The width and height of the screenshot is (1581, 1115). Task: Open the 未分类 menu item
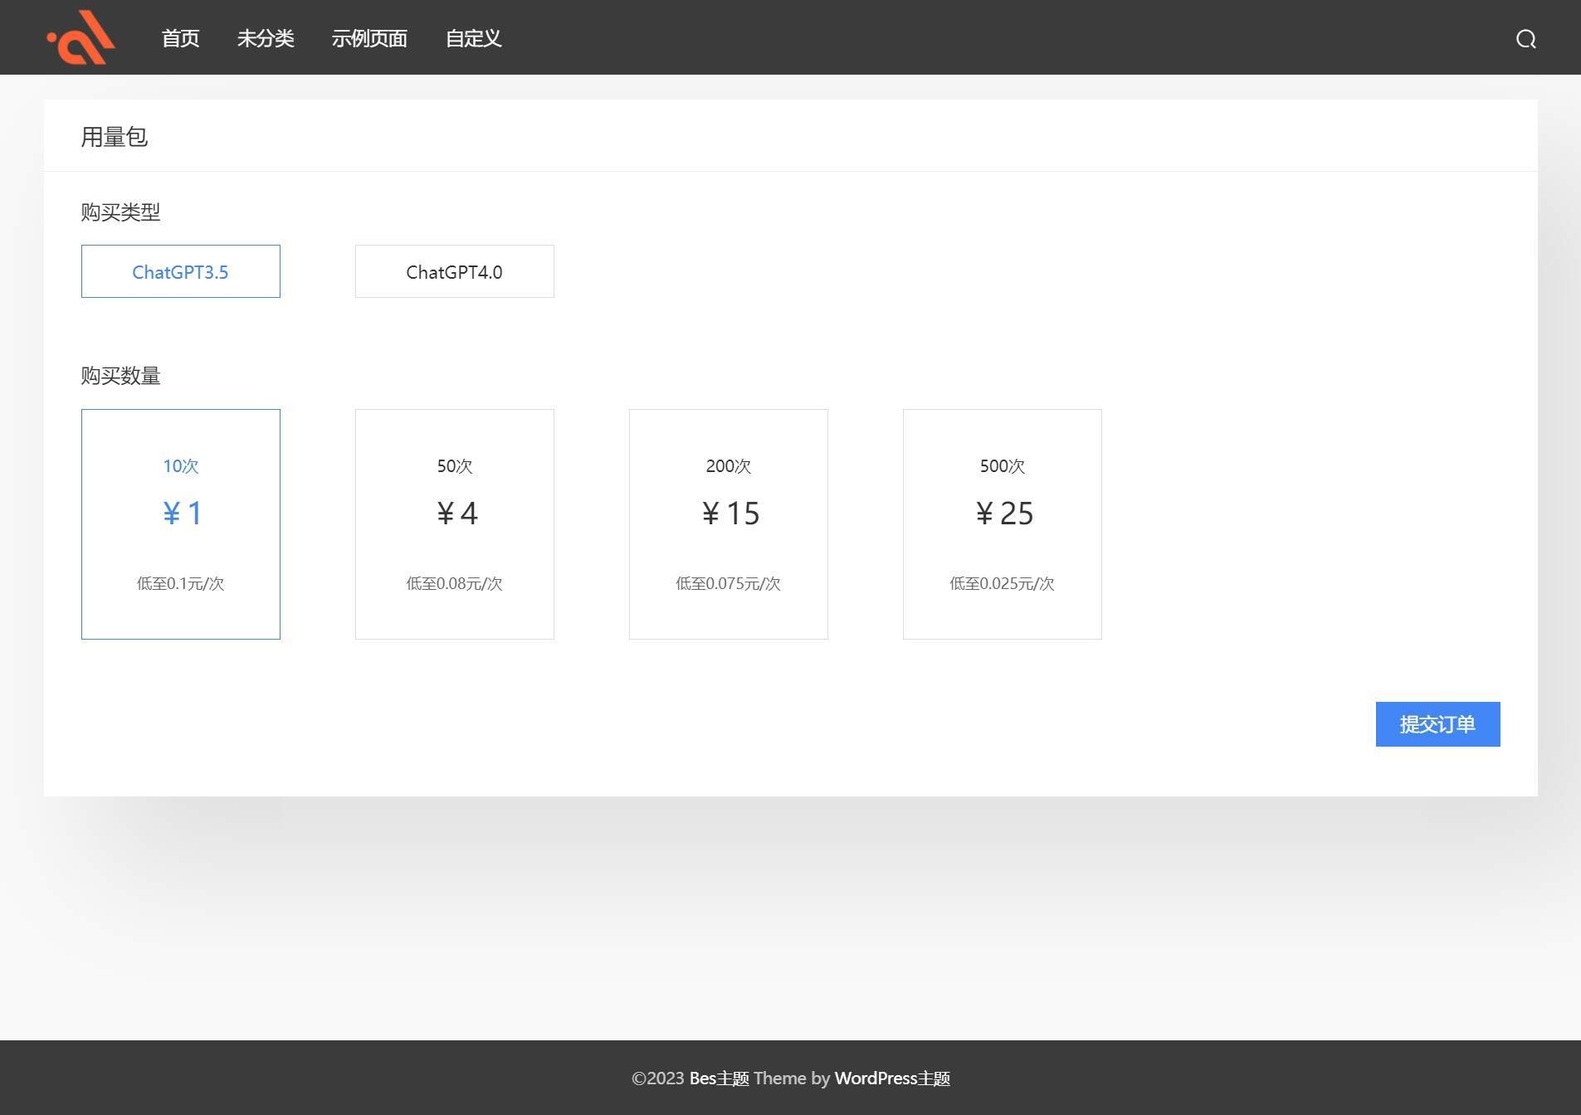266,38
